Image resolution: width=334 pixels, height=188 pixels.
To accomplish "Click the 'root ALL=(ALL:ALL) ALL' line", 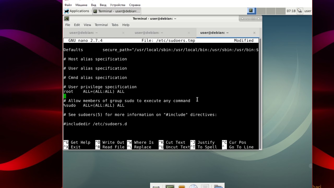I will 94,91.
